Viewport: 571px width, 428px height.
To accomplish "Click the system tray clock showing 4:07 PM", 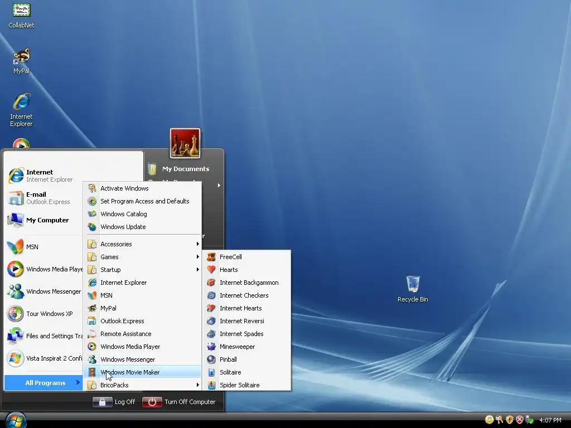I will [550, 420].
